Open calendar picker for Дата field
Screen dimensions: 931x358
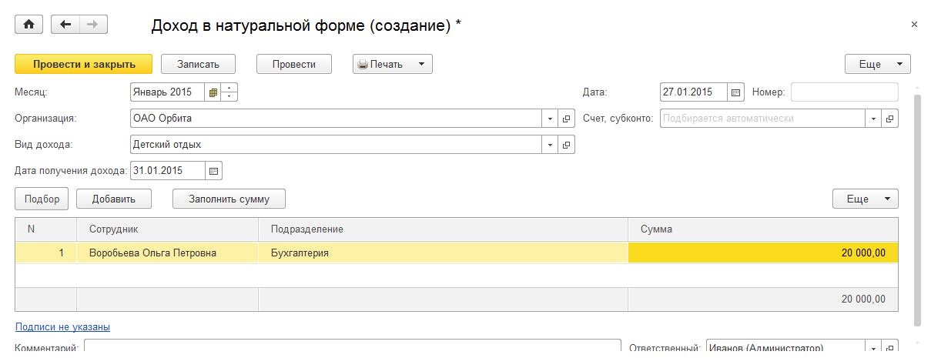coord(735,92)
